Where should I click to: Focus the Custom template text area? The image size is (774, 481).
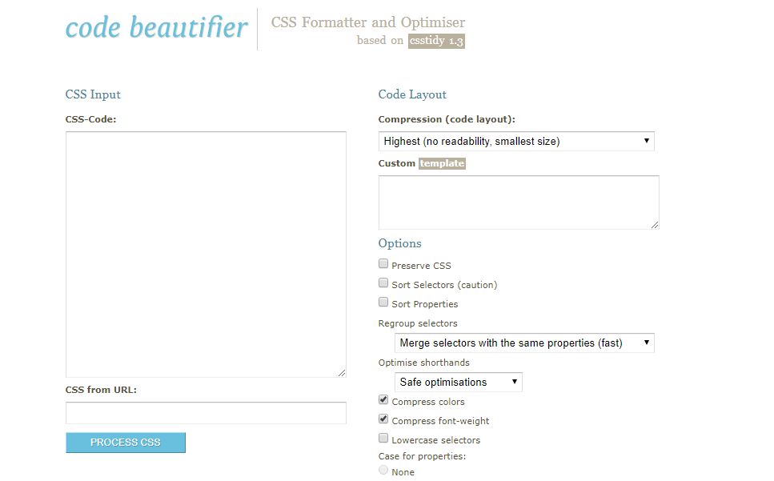519,202
